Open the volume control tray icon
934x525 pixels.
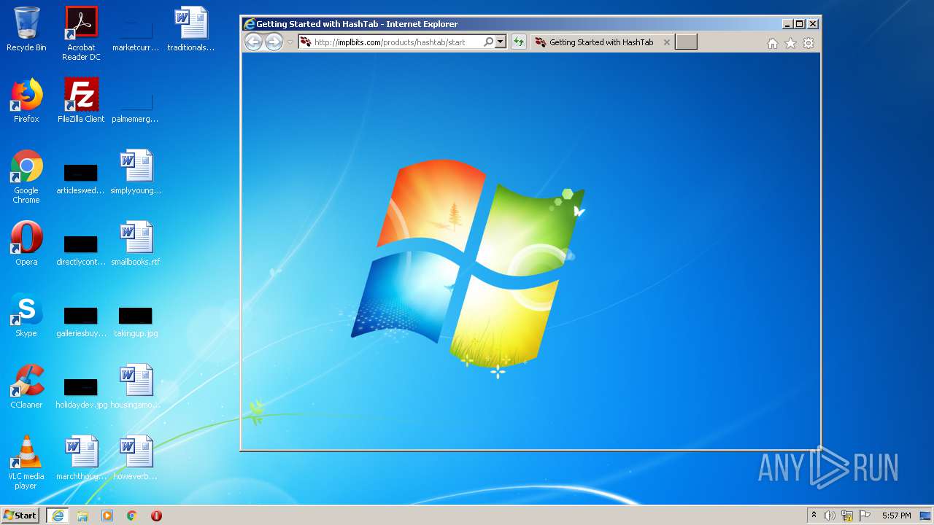tap(830, 516)
